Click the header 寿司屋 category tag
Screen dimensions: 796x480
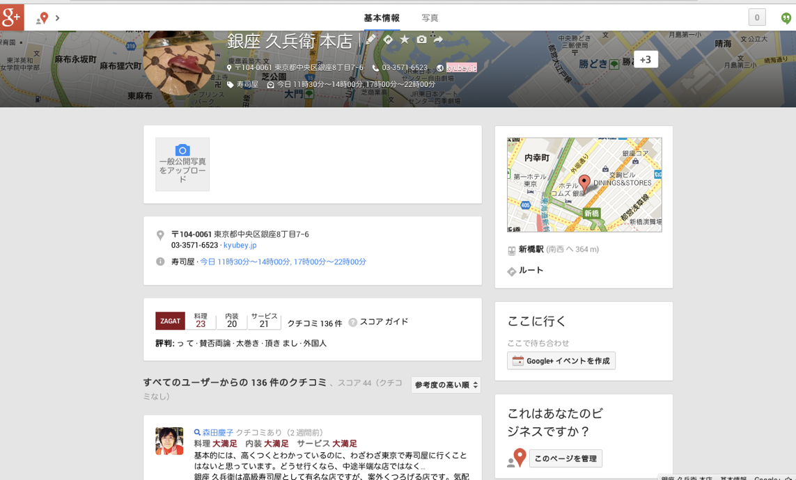tap(247, 85)
